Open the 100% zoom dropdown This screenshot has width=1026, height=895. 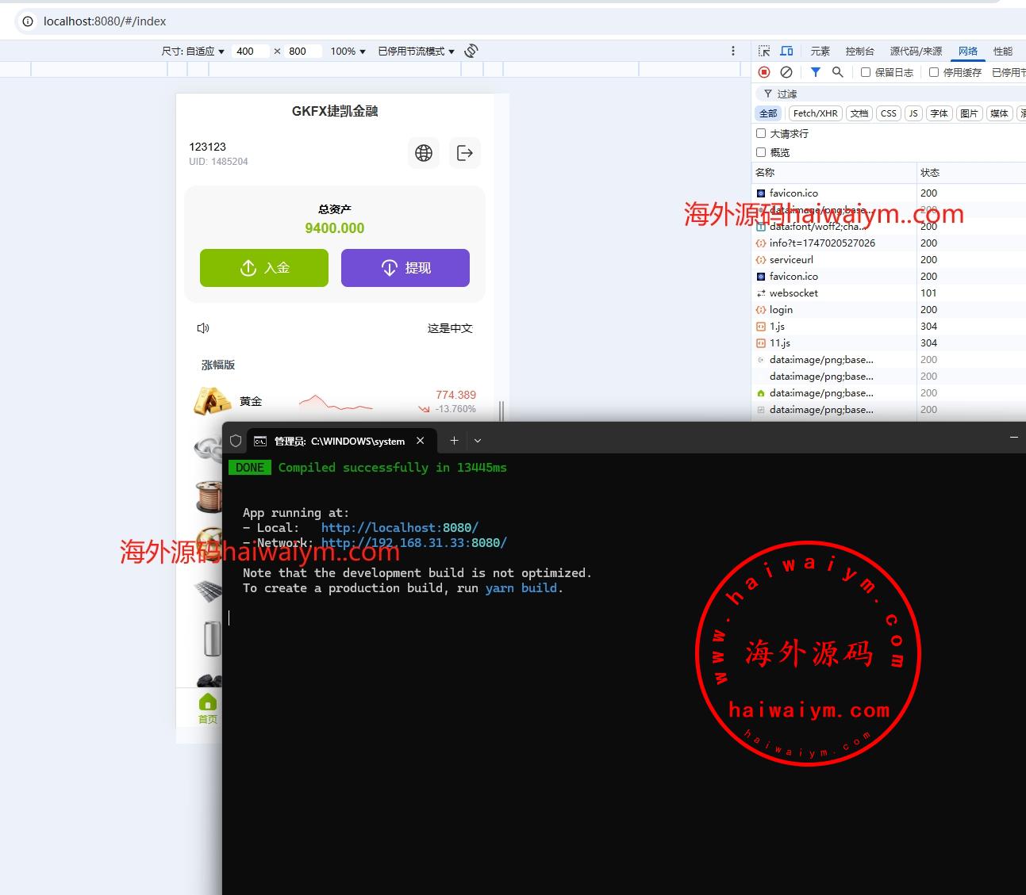[x=348, y=51]
